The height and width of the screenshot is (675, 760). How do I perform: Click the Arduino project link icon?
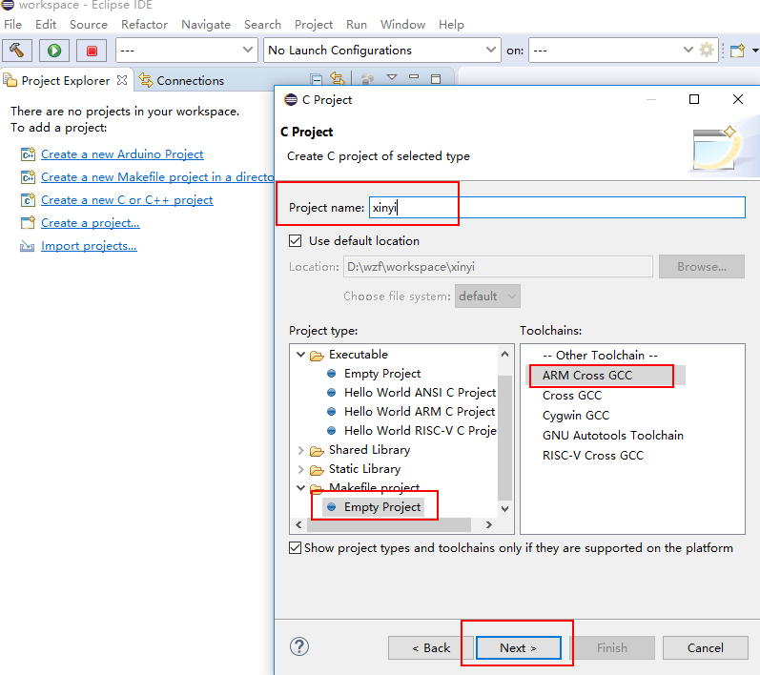point(28,154)
